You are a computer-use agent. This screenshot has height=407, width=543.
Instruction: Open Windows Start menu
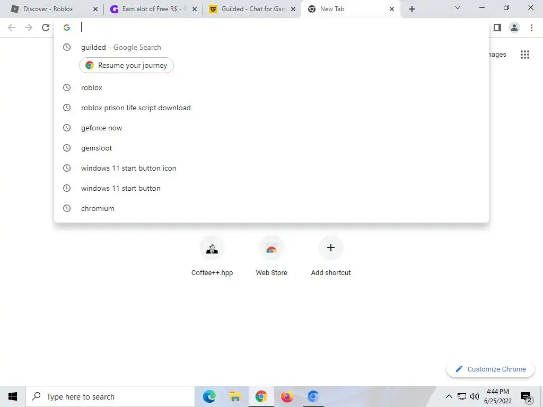[x=13, y=396]
